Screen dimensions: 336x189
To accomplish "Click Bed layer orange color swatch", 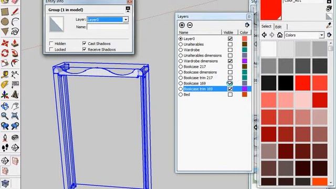I will 245,94.
